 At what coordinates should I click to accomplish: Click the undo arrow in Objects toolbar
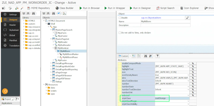click(x=59, y=13)
